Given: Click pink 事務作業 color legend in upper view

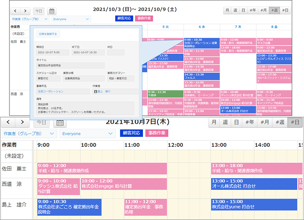Looking at the screenshot, I should (144, 18).
